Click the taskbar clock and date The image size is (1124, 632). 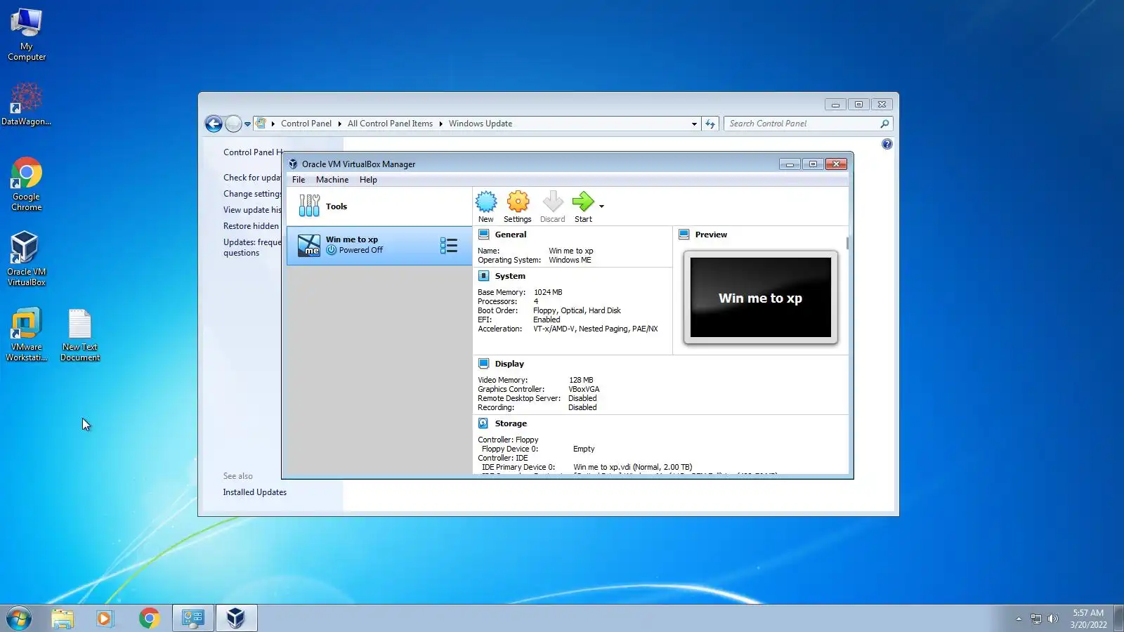click(1088, 619)
